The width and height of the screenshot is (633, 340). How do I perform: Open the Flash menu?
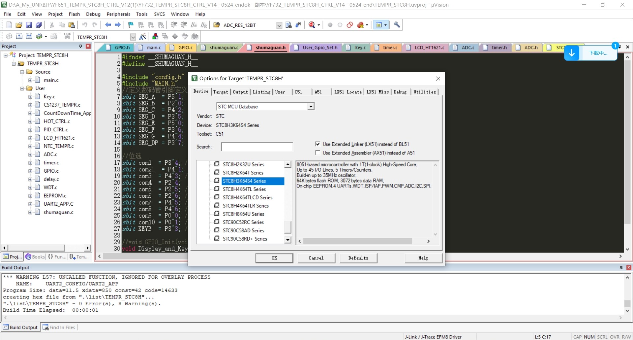[74, 14]
